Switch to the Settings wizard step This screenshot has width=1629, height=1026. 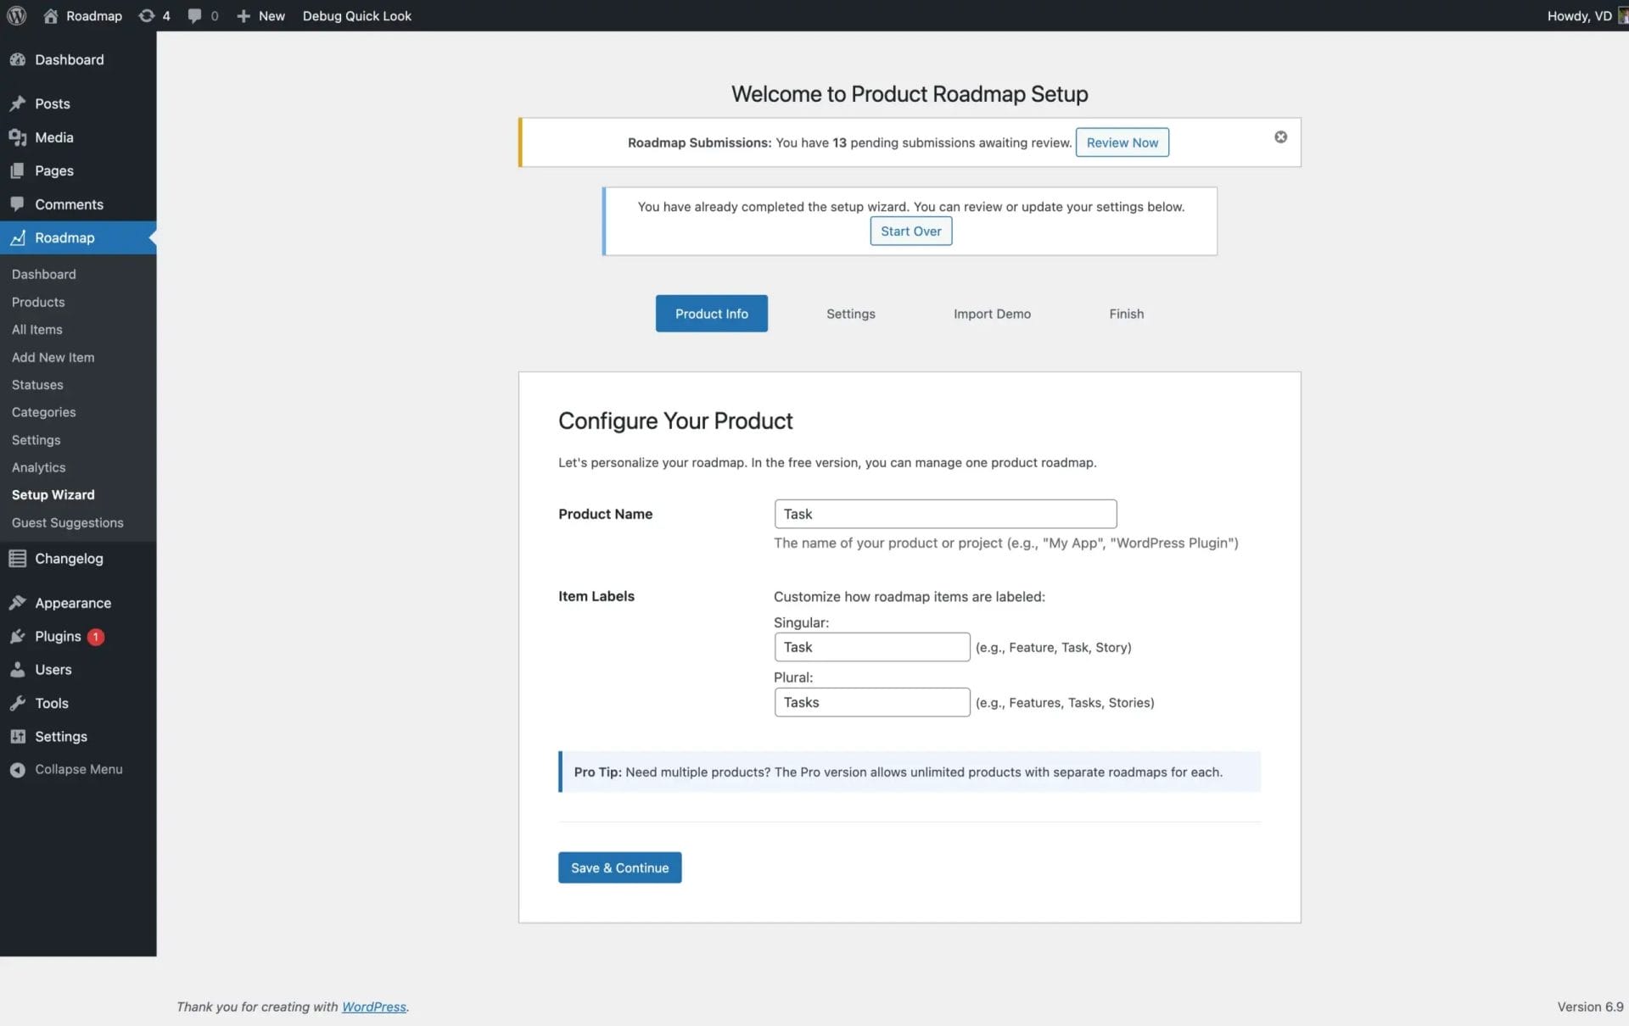tap(850, 314)
